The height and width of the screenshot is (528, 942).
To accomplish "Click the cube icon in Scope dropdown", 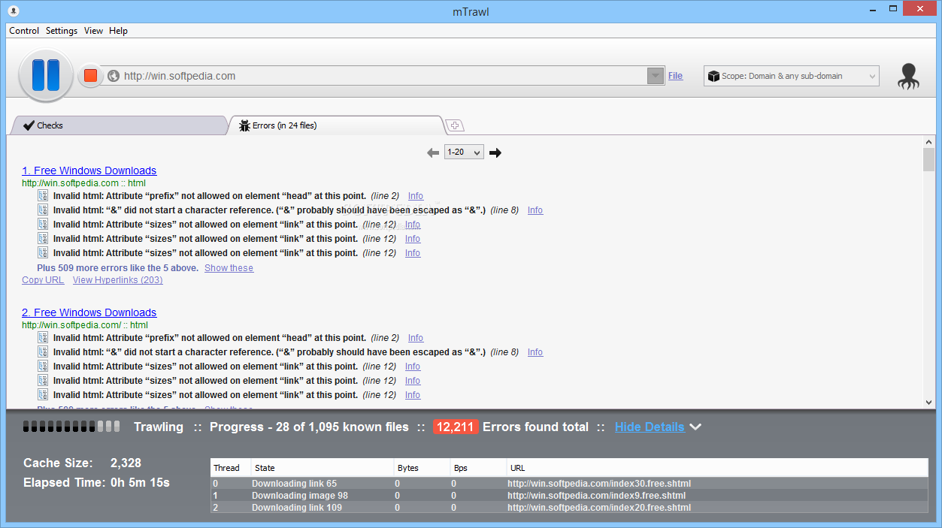I will click(x=713, y=76).
